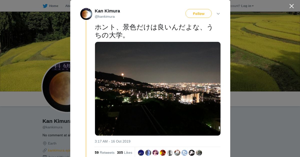View the 59 Retweets list
300x157 pixels.
[104, 153]
